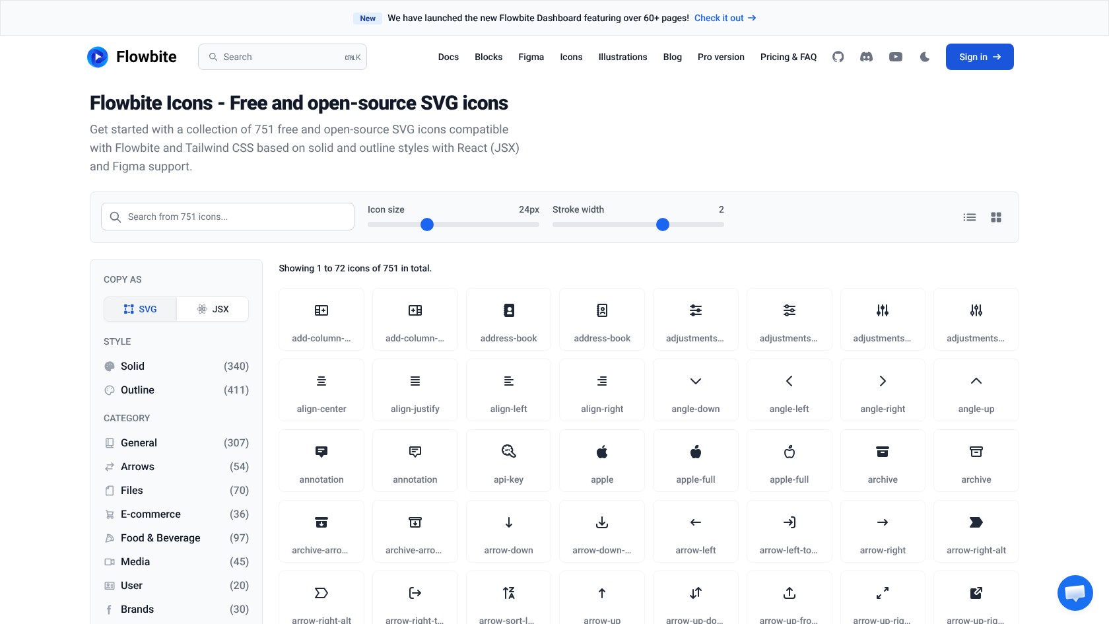This screenshot has width=1109, height=624.
Task: Copy the arrow-down-to-bracket icon
Action: click(x=602, y=531)
